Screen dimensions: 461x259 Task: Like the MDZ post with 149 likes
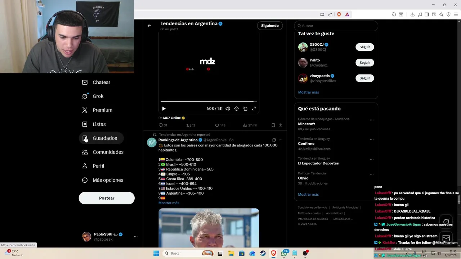[220, 125]
